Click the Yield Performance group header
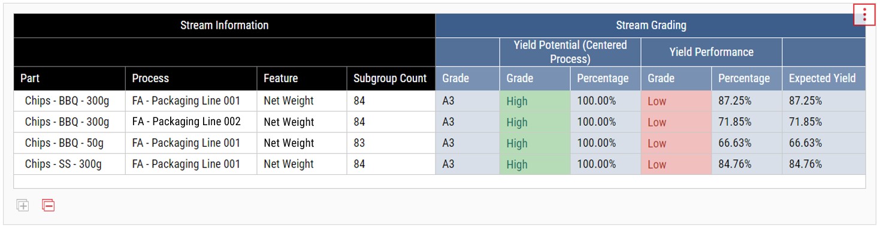Image resolution: width=880 pixels, height=227 pixels. 712,52
